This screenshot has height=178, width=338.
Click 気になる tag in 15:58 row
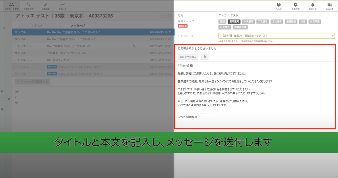coord(52,67)
